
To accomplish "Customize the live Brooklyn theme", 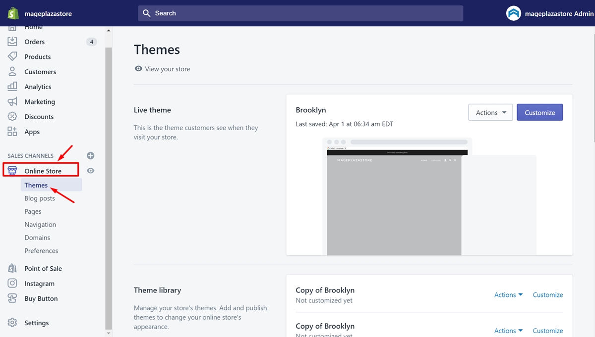I will point(539,112).
